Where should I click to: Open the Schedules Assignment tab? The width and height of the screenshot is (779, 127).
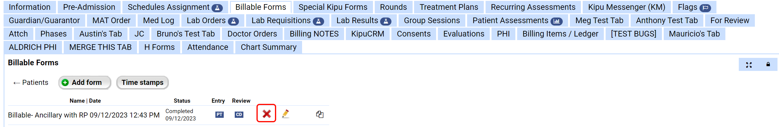[175, 7]
